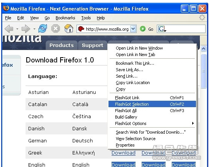Open the Edit menu
The image size is (209, 167).
point(21,18)
